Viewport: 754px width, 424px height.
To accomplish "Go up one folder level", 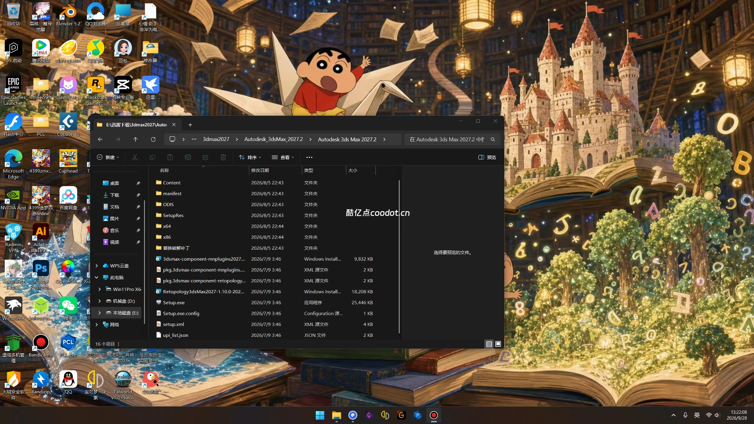I will 135,139.
